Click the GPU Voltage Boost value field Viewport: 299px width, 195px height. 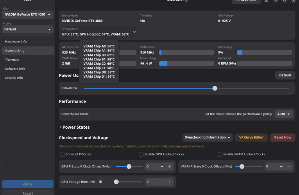[152, 182]
